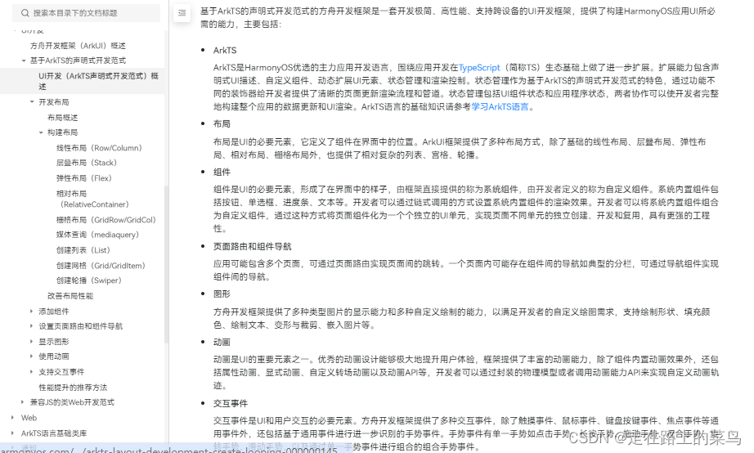Expand the 添加组件 tree arrow
This screenshot has height=453, width=754.
tap(32, 312)
